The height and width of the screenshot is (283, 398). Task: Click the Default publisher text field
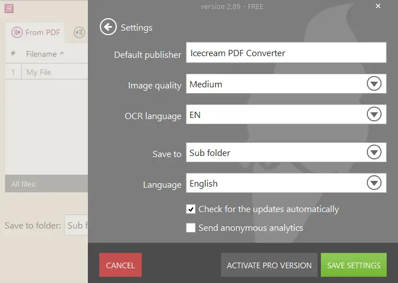pyautogui.click(x=286, y=53)
